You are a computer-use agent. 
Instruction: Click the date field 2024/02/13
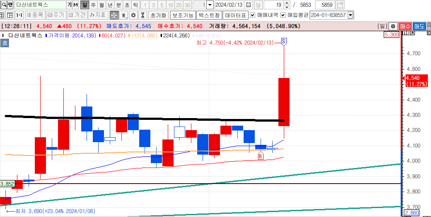pos(229,4)
